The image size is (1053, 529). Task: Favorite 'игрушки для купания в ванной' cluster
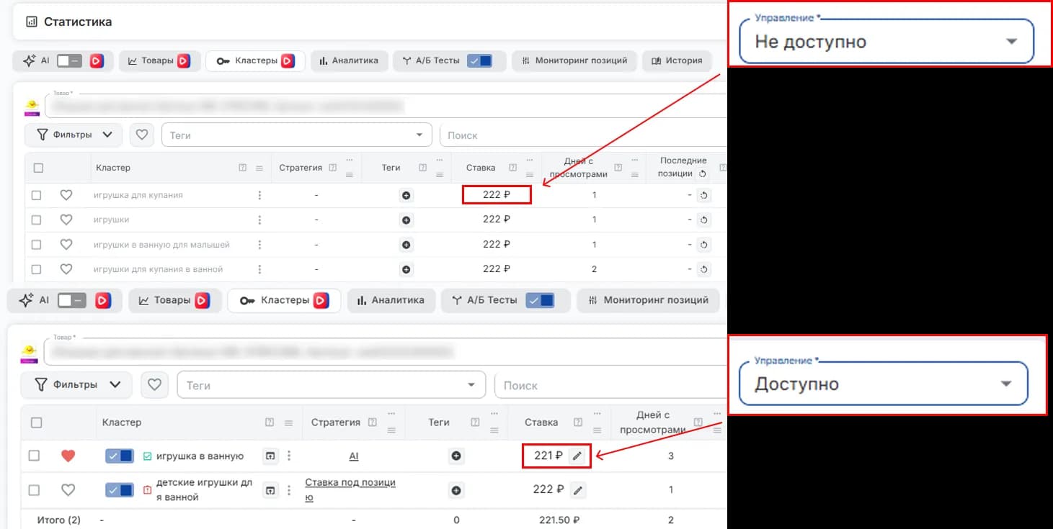66,269
